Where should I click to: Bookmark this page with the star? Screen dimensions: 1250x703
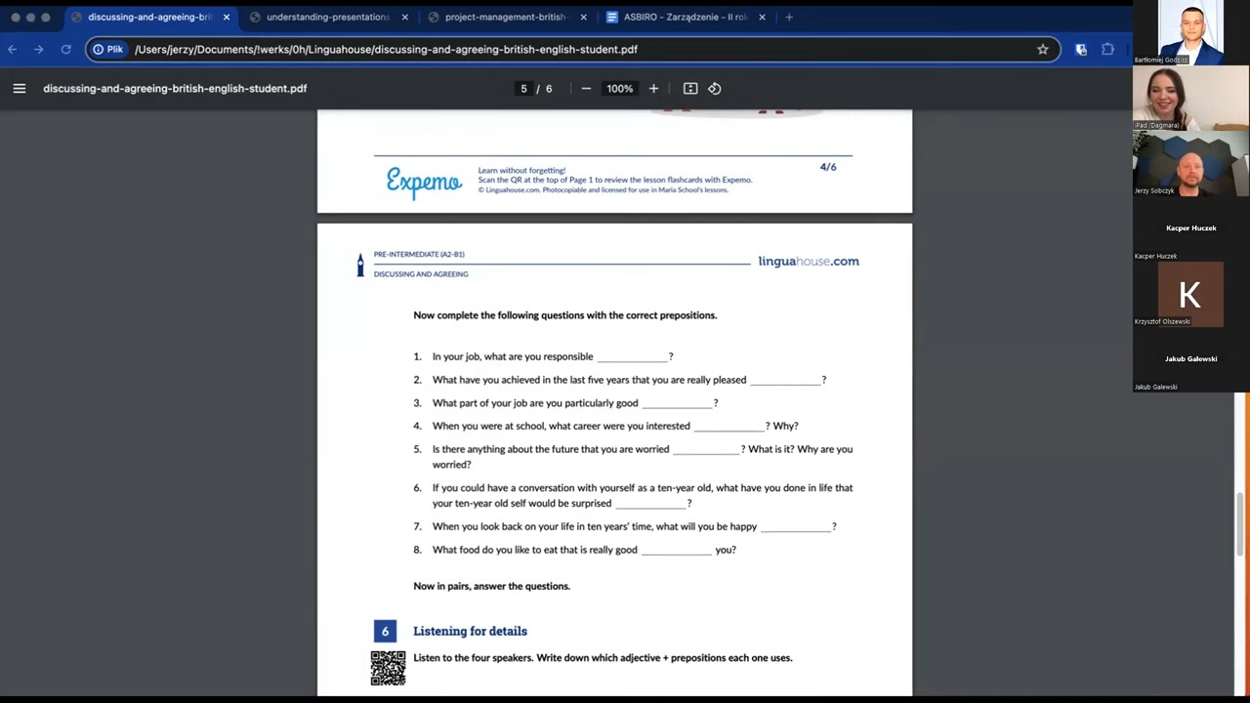click(1043, 49)
